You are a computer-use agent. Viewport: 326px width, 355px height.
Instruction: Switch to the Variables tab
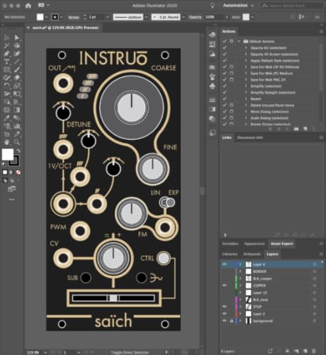(x=230, y=244)
